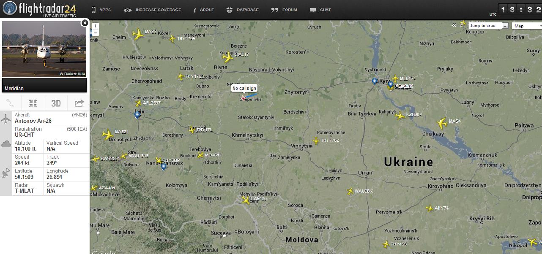Screen dimensions: 542x254
Task: Click Increase Coverage in the top bar
Action: pos(152,10)
